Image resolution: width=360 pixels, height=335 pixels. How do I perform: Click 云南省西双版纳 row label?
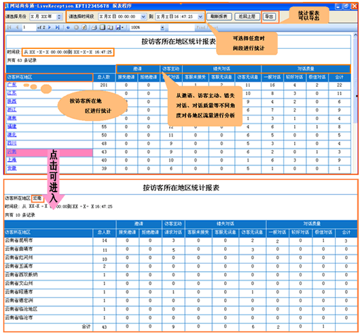21,275
